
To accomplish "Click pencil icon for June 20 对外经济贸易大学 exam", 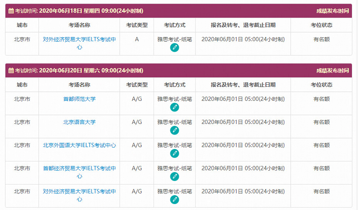I will pos(175,199).
